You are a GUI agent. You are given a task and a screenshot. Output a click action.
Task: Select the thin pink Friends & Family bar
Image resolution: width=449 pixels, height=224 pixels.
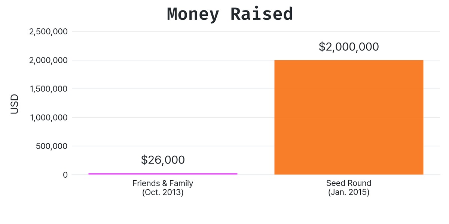click(163, 174)
